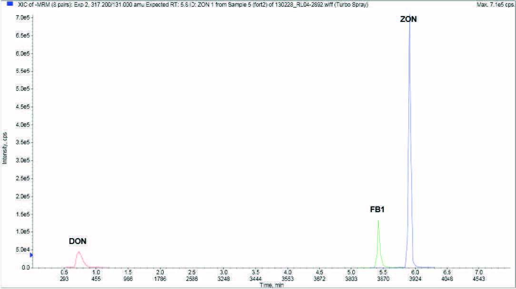This screenshot has width=516, height=289.
Task: Click the 0.5 min time tick label
Action: 64,272
